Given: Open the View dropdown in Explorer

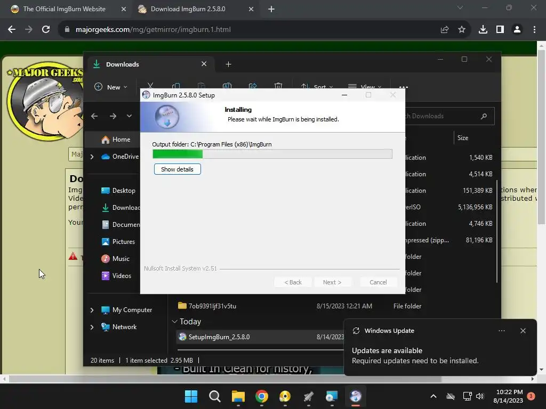Looking at the screenshot, I should click(x=365, y=87).
